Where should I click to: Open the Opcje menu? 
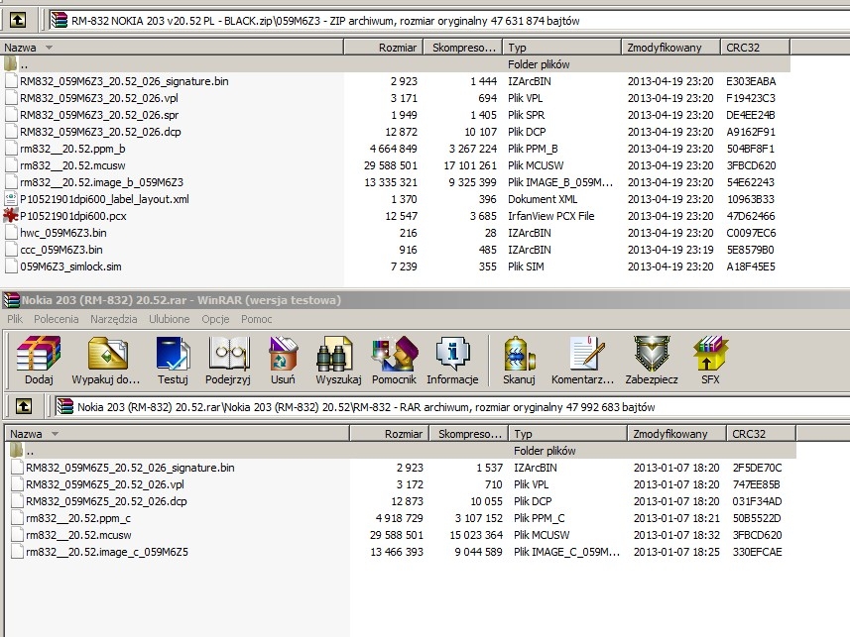215,319
